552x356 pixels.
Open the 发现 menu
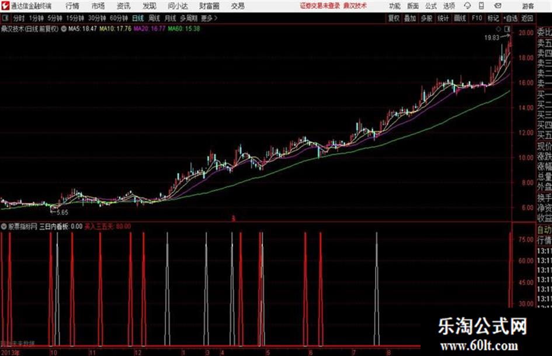149,6
